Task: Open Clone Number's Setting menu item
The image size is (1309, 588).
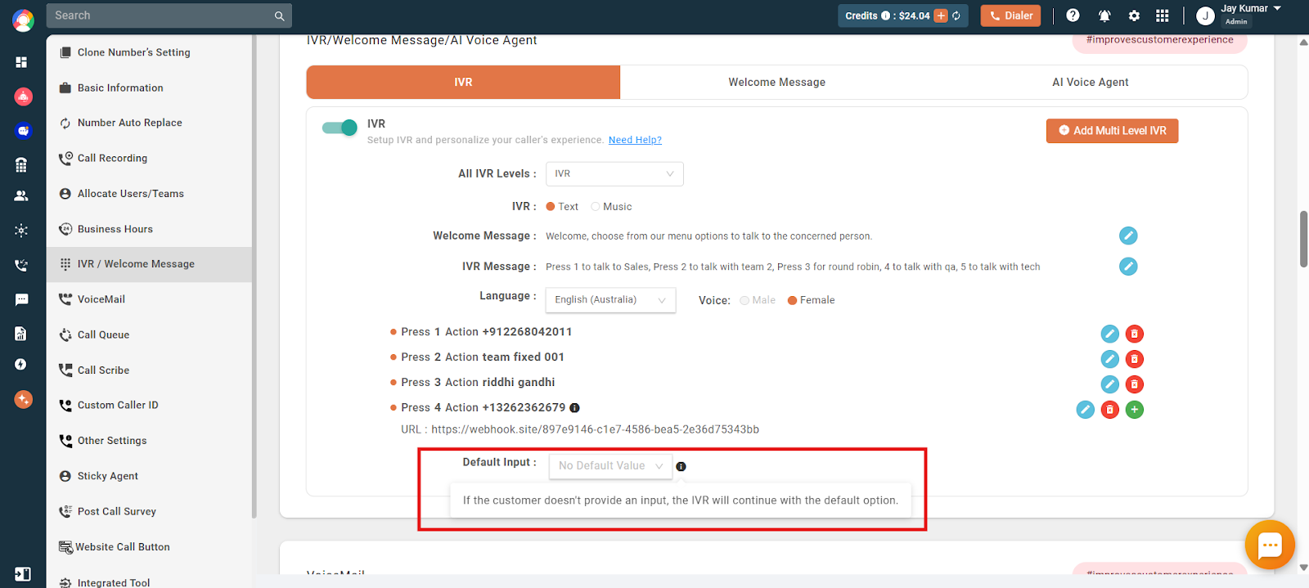Action: point(149,52)
